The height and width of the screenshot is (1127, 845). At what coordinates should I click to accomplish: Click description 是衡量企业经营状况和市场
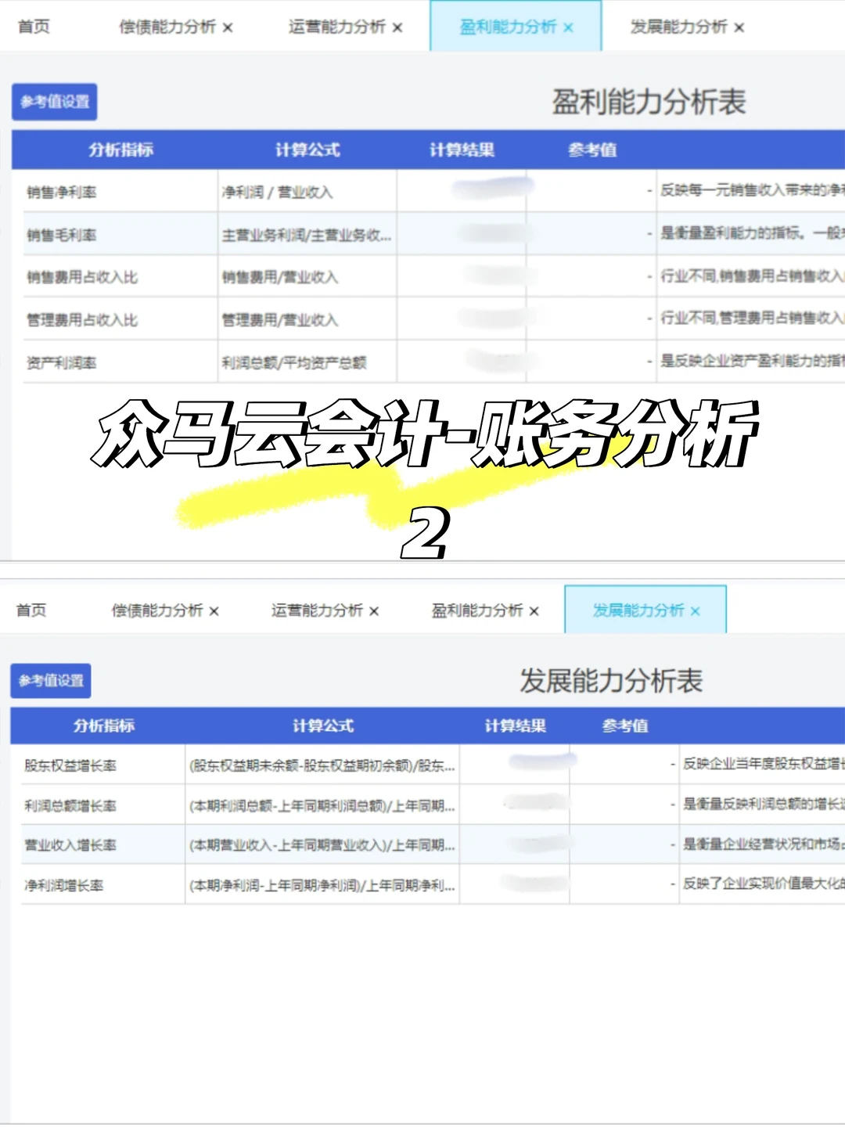pos(764,844)
